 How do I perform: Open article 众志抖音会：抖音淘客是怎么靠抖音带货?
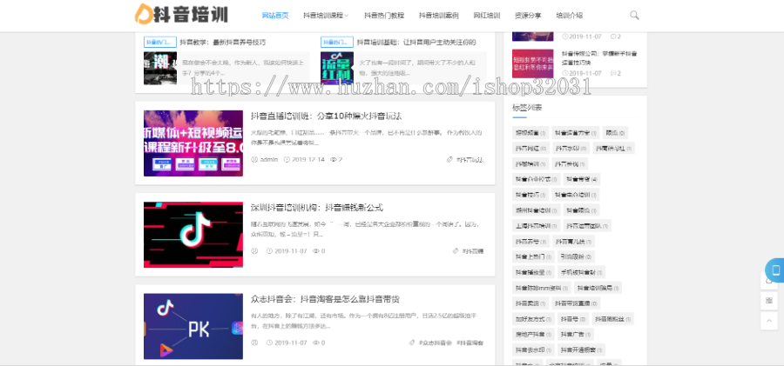(x=325, y=299)
